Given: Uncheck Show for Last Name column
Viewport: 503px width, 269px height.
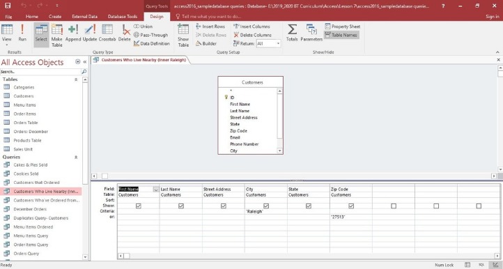Looking at the screenshot, I should point(181,206).
